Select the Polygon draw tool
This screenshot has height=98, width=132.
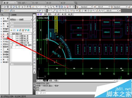[x=34, y=25]
